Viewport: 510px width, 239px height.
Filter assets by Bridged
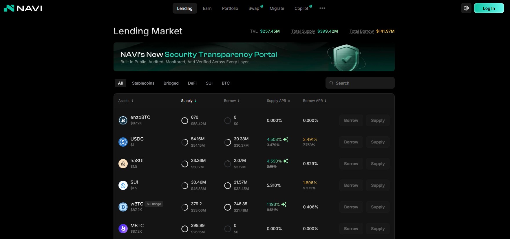coord(171,83)
